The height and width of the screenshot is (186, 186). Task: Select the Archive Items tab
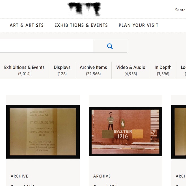pyautogui.click(x=93, y=70)
